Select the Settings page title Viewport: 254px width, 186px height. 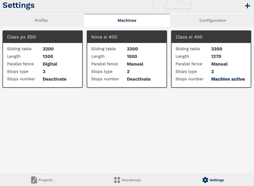point(19,5)
